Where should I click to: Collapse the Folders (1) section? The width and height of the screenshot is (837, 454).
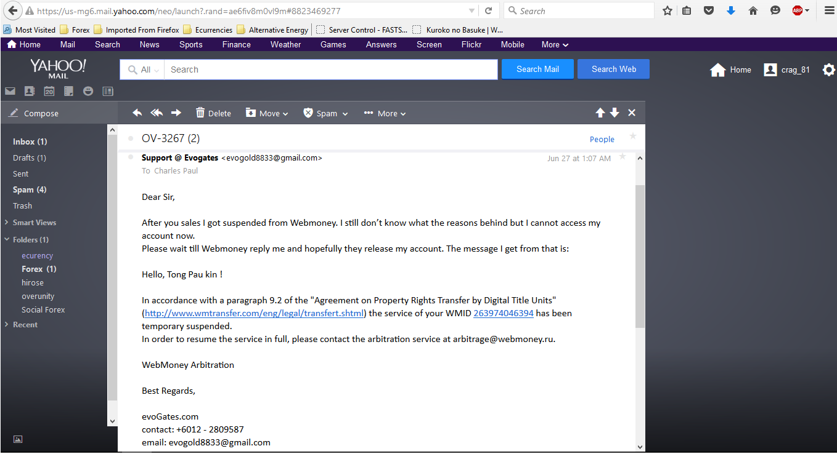tap(27, 239)
